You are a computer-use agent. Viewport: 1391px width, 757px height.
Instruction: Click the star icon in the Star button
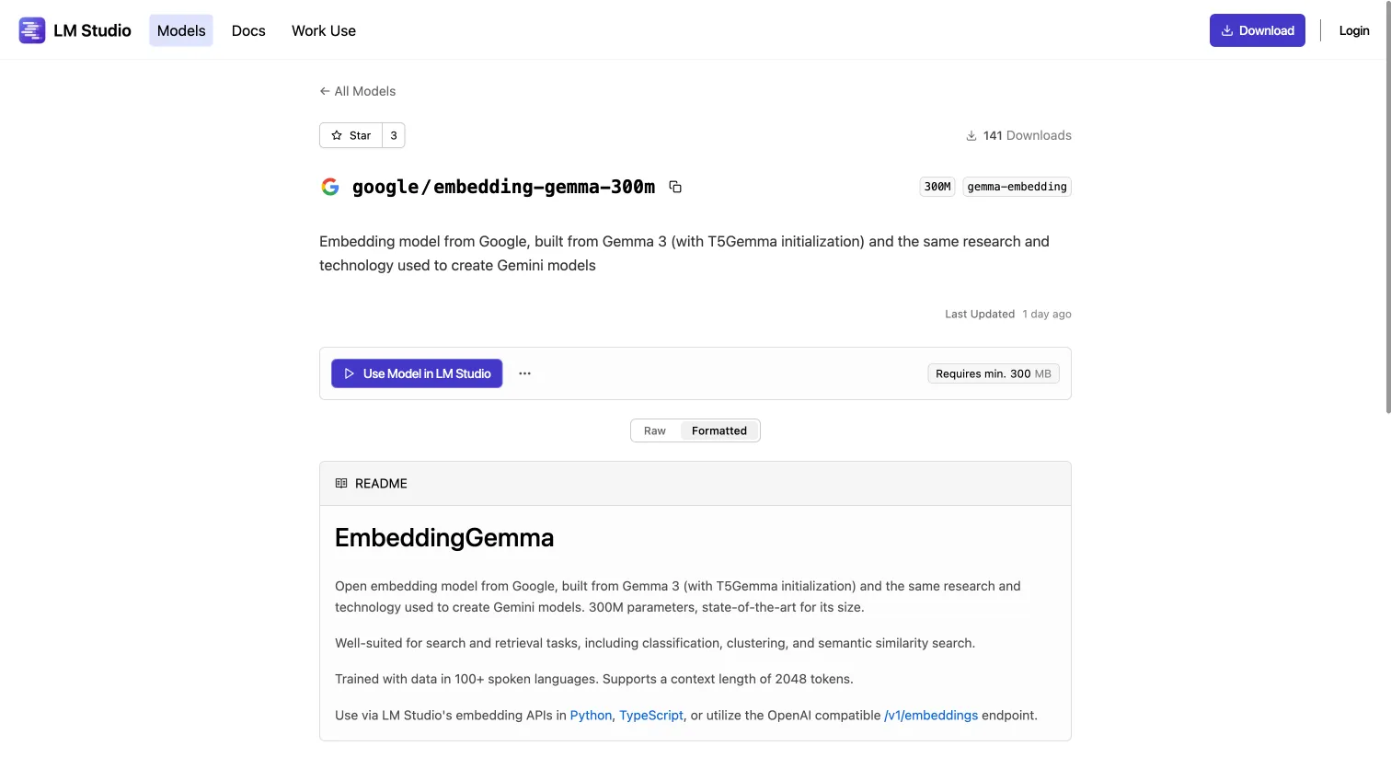pos(338,135)
